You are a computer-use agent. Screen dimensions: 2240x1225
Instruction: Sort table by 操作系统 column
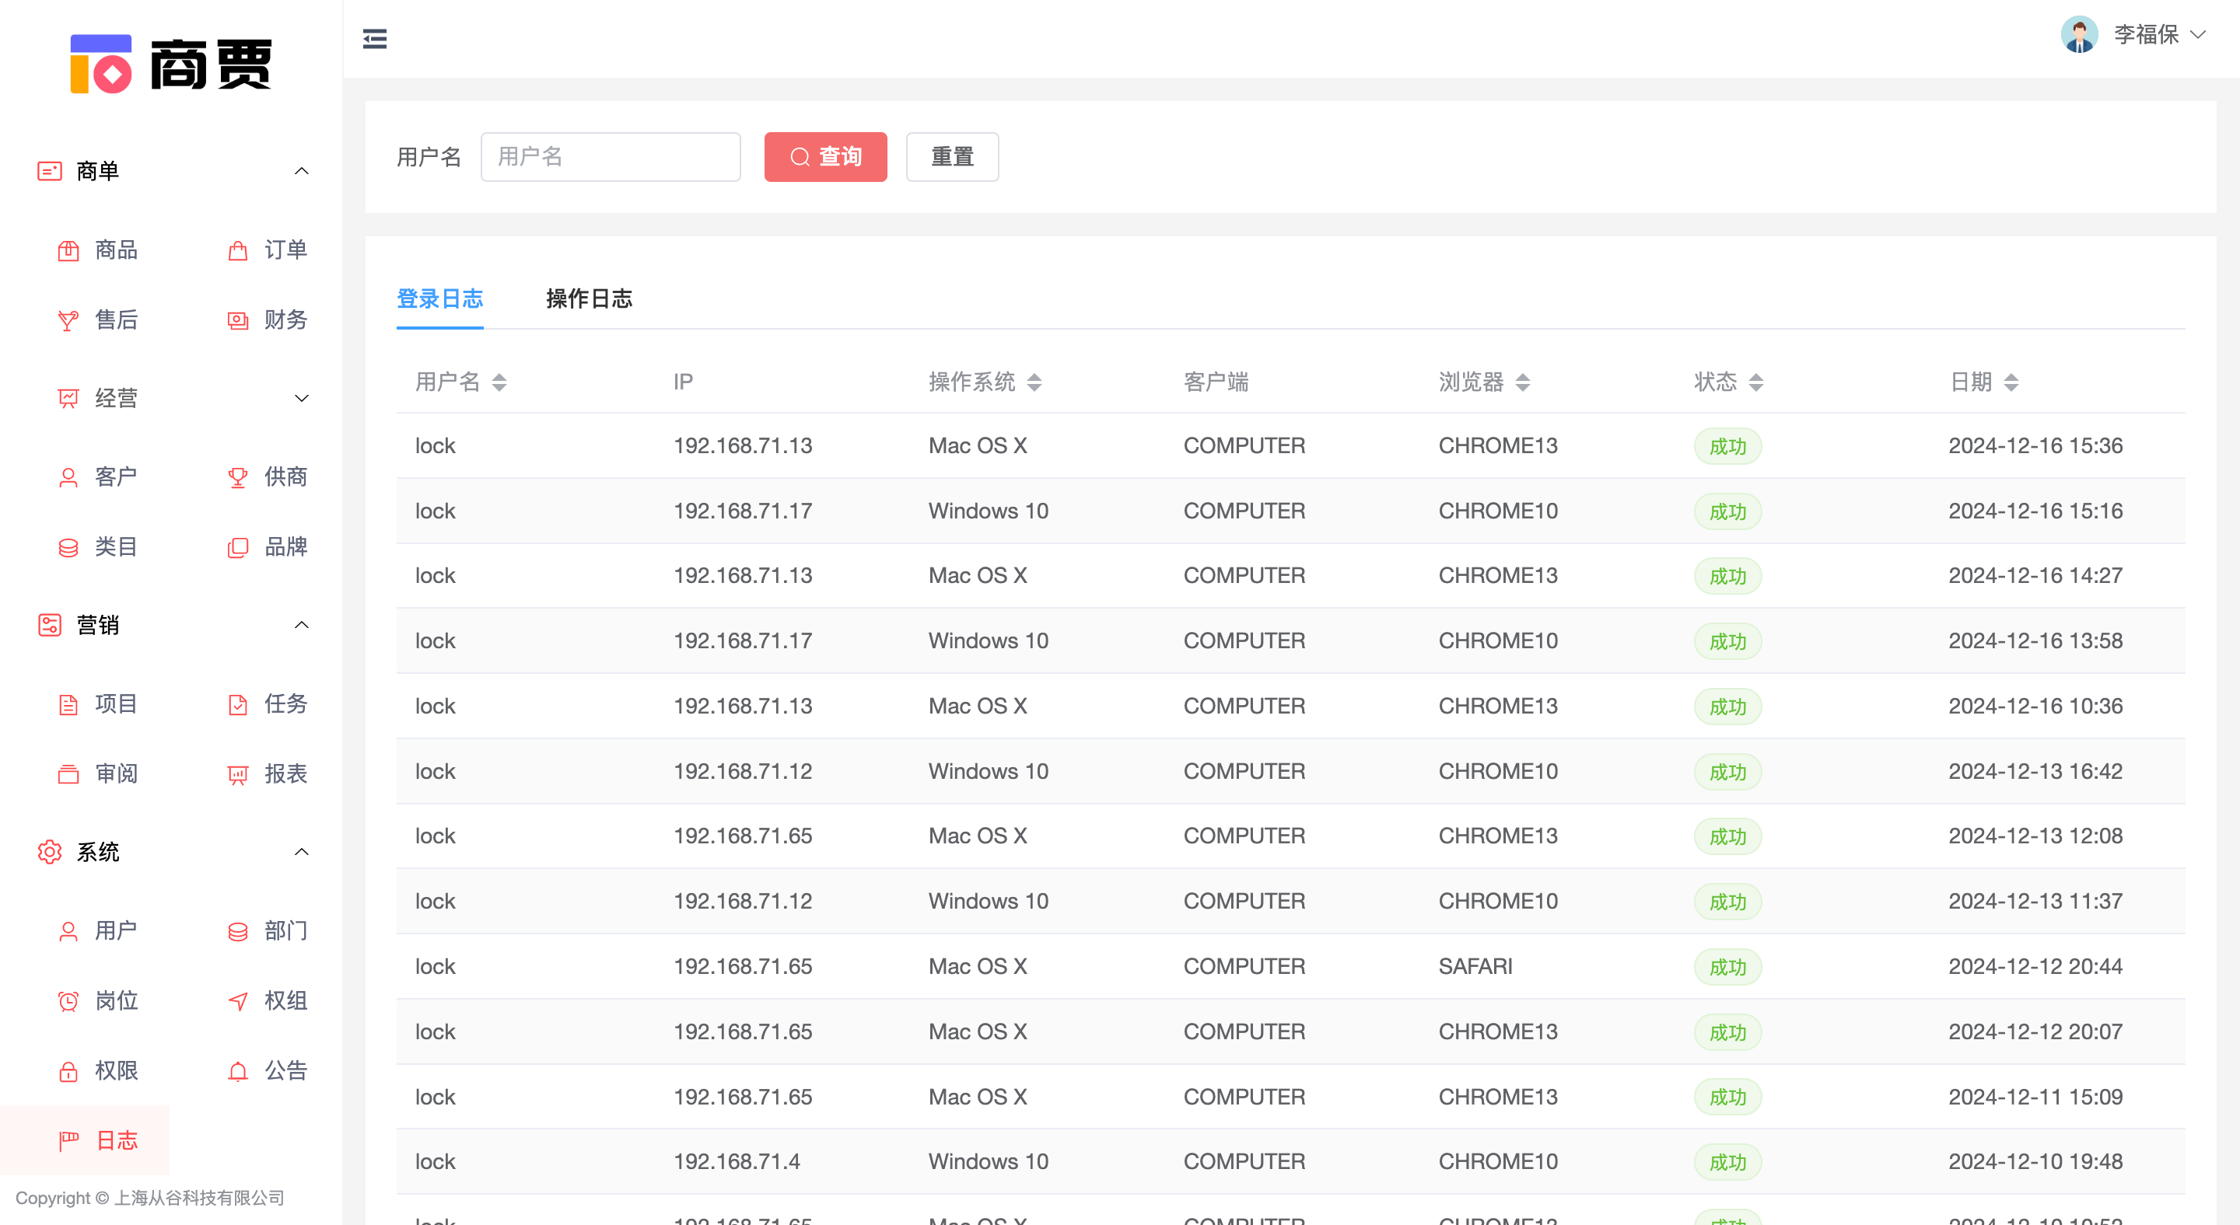point(1034,382)
